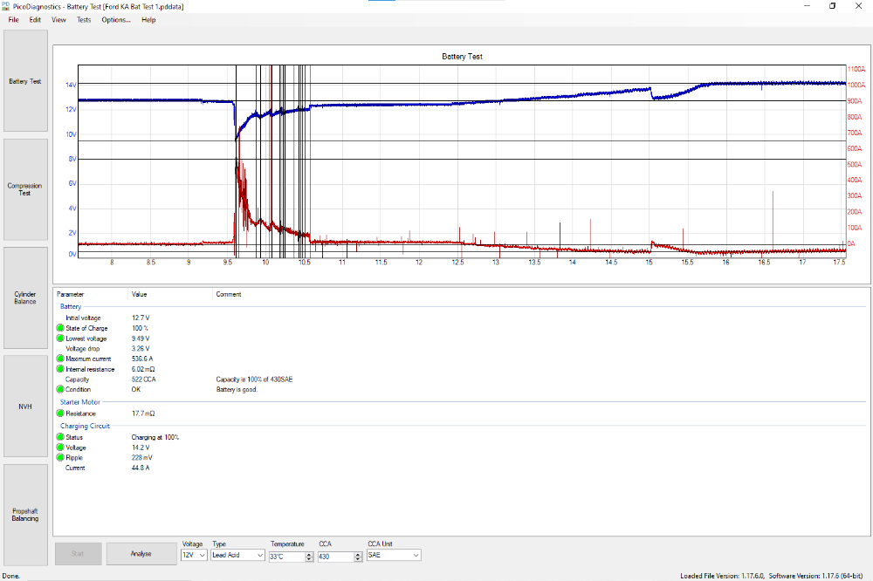Screen dimensions: 873x581
Task: Click the Comment column header
Action: point(229,295)
